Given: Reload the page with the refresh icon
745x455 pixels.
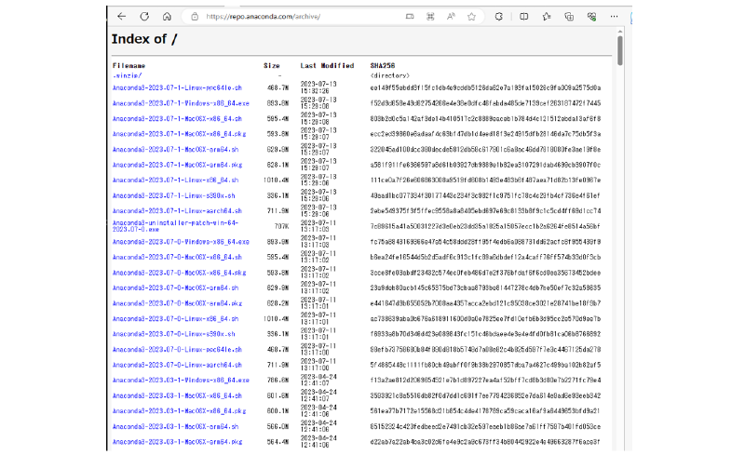Looking at the screenshot, I should [144, 16].
